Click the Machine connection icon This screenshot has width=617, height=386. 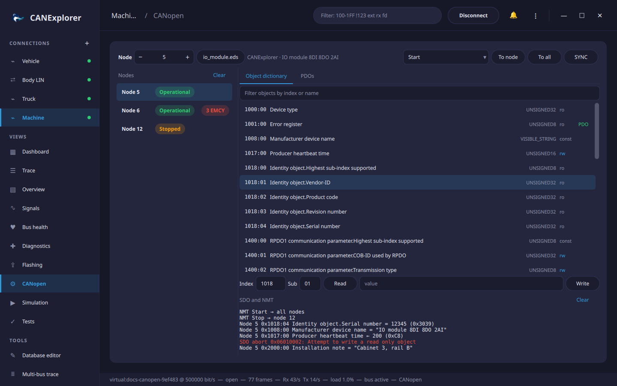(13, 118)
